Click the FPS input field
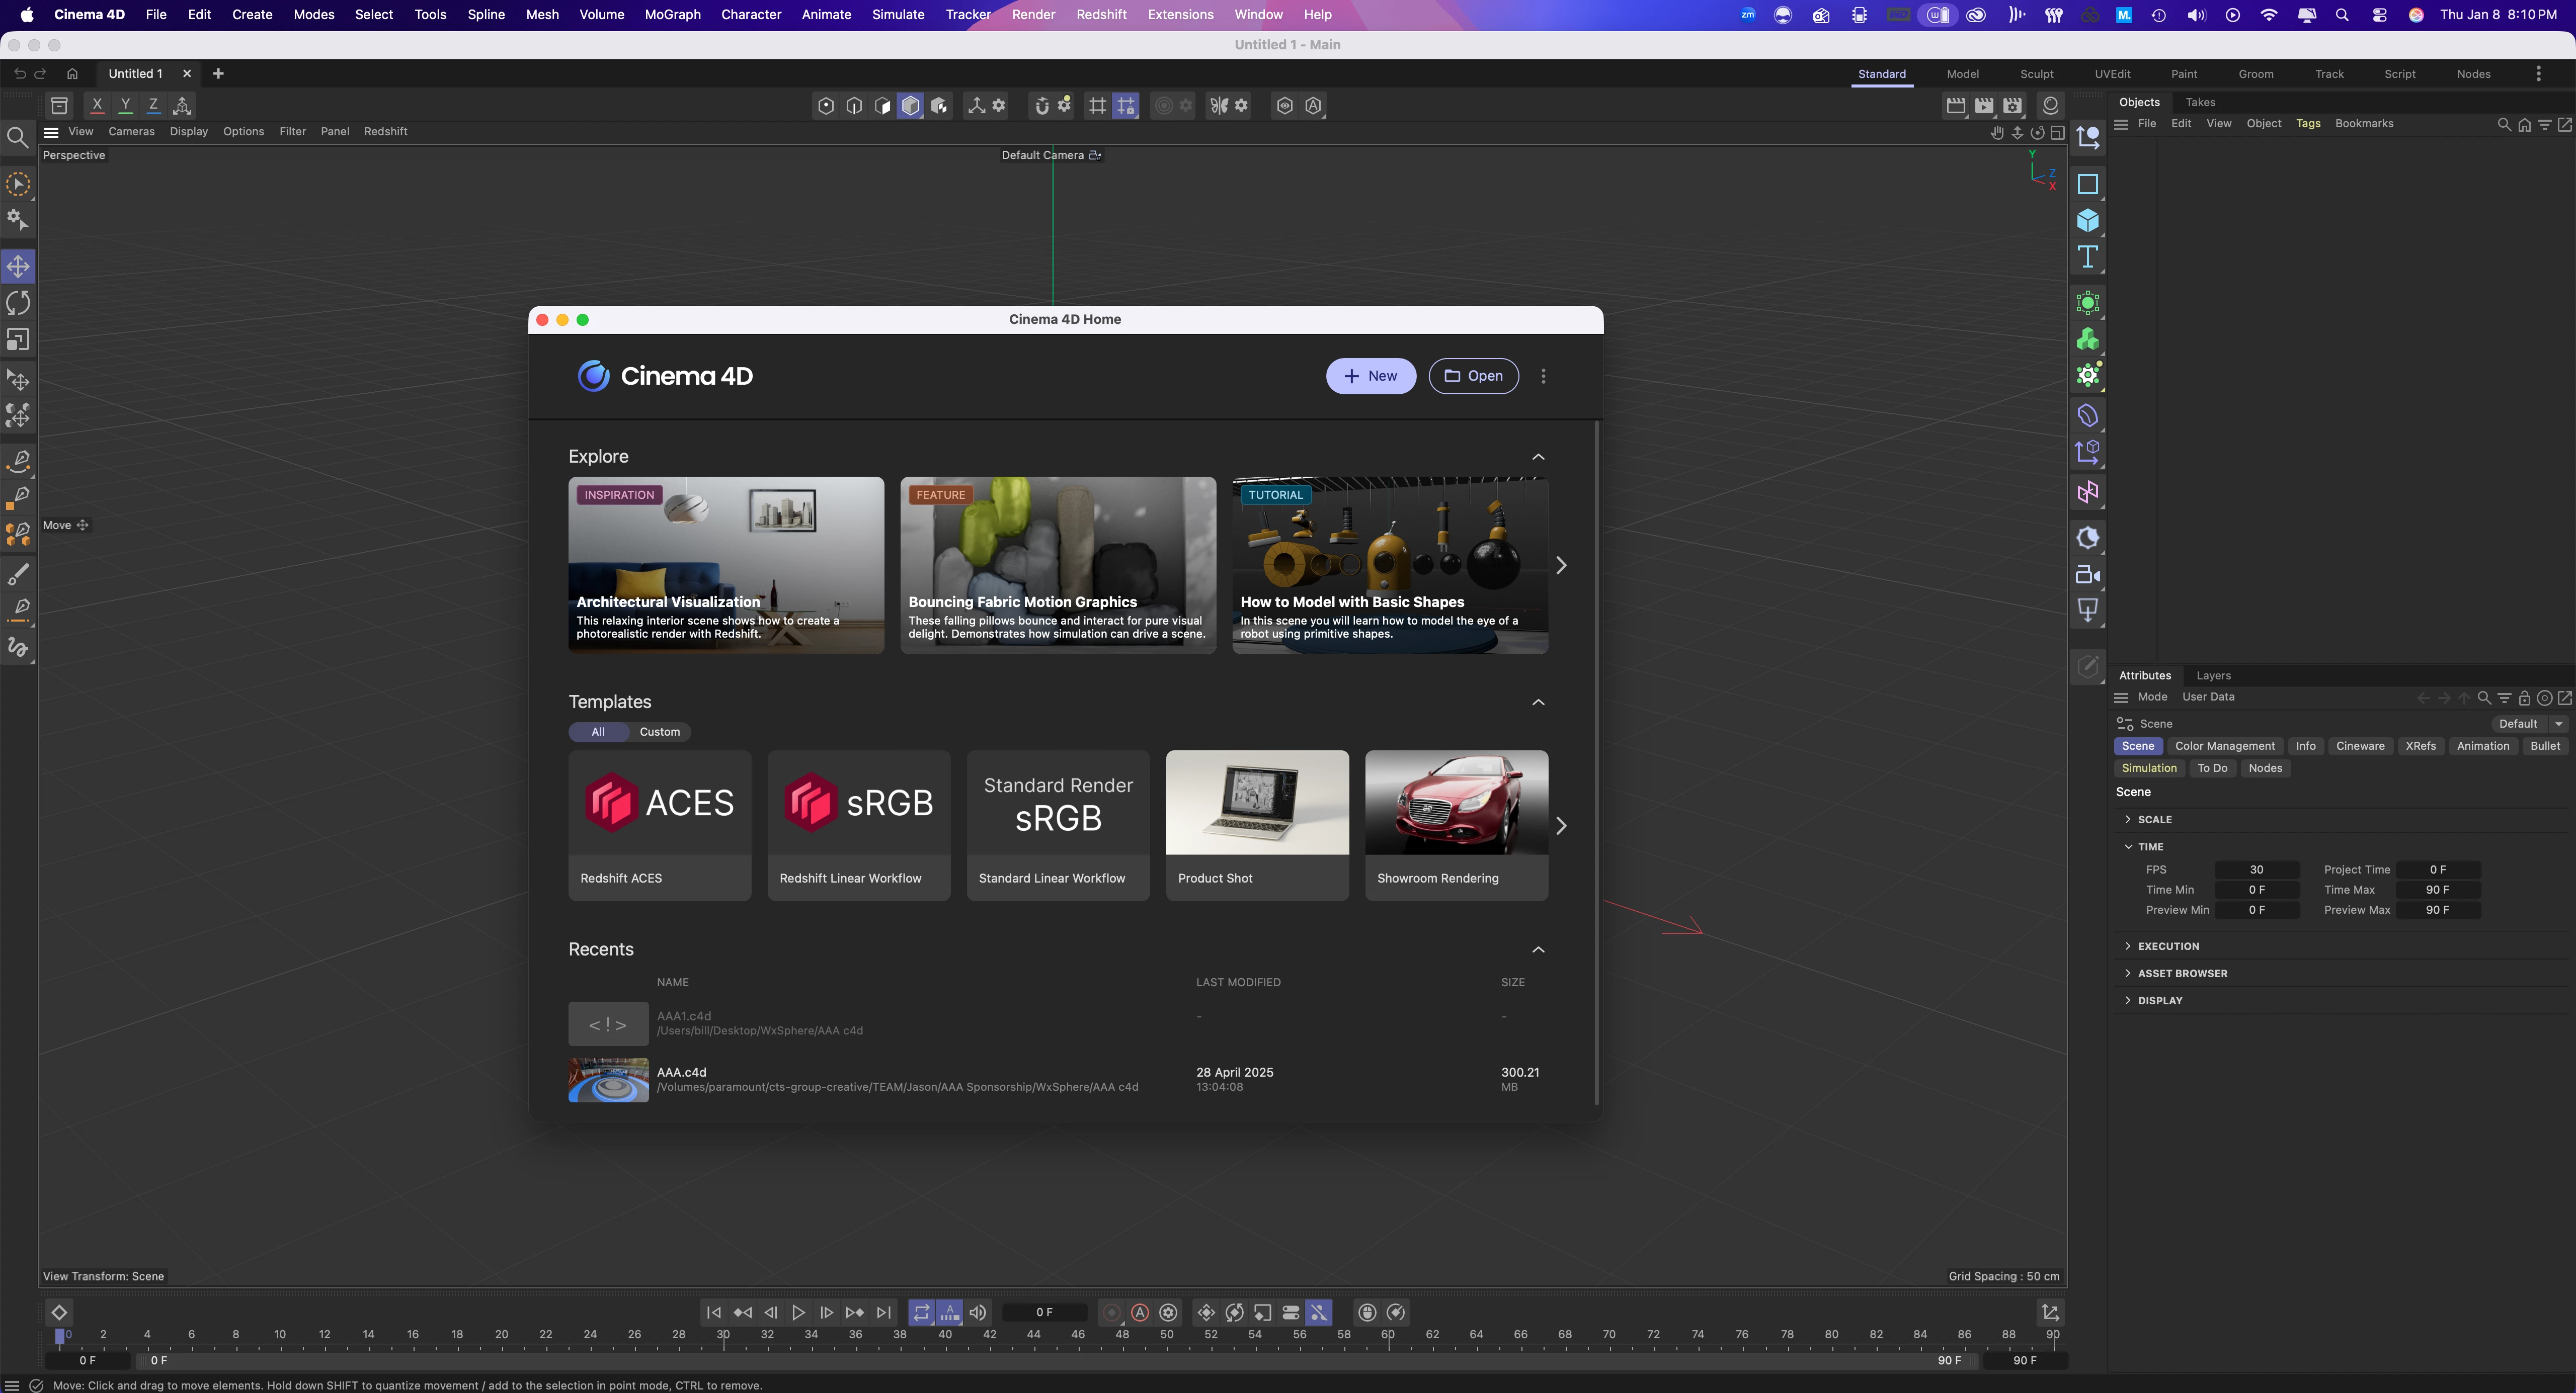This screenshot has width=2576, height=1393. tap(2256, 869)
